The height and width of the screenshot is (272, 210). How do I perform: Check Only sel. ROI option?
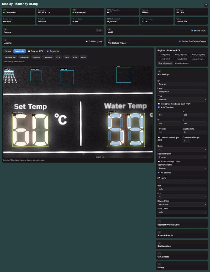(x=29, y=51)
